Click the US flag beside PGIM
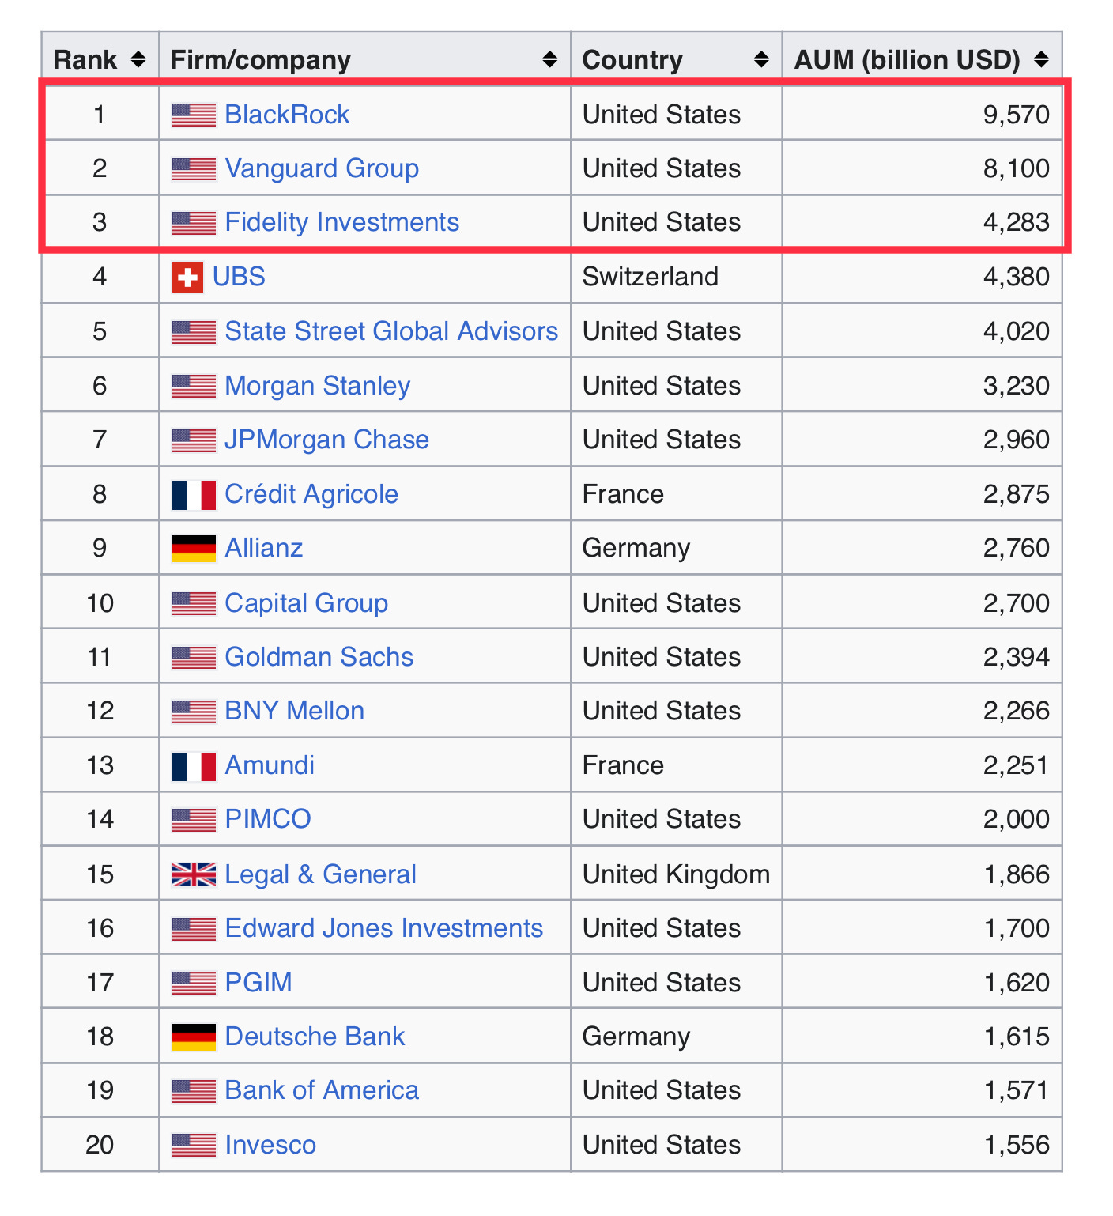The height and width of the screenshot is (1216, 1113). click(x=194, y=983)
